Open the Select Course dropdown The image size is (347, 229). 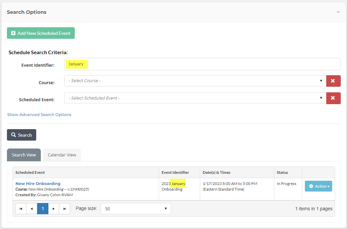(x=195, y=81)
